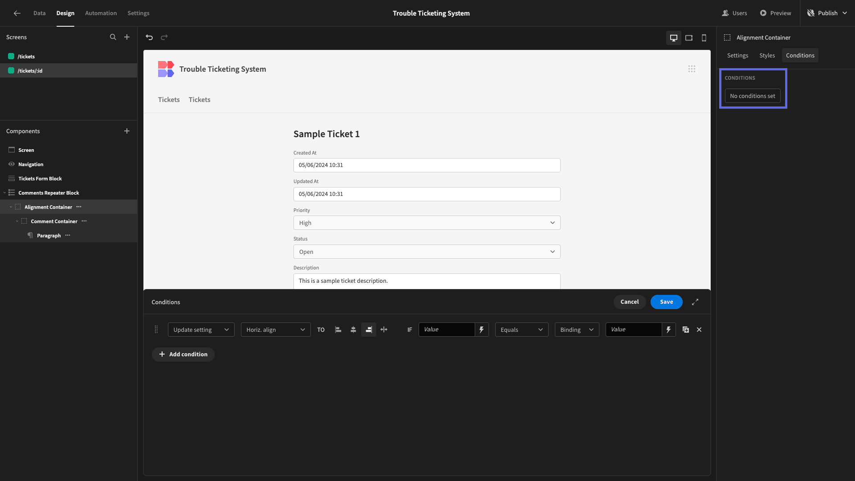
Task: Remove the condition row
Action: pyautogui.click(x=699, y=330)
